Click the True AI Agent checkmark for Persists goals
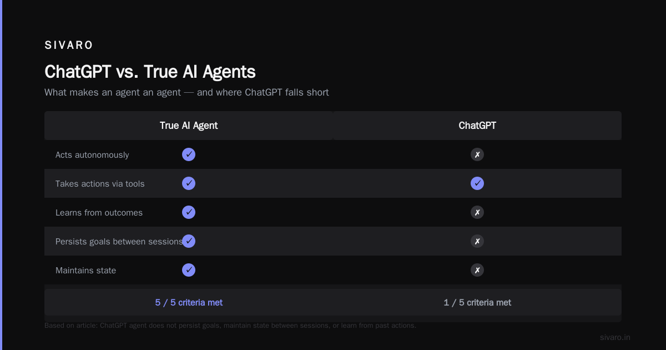Image resolution: width=666 pixels, height=350 pixels. click(x=189, y=241)
